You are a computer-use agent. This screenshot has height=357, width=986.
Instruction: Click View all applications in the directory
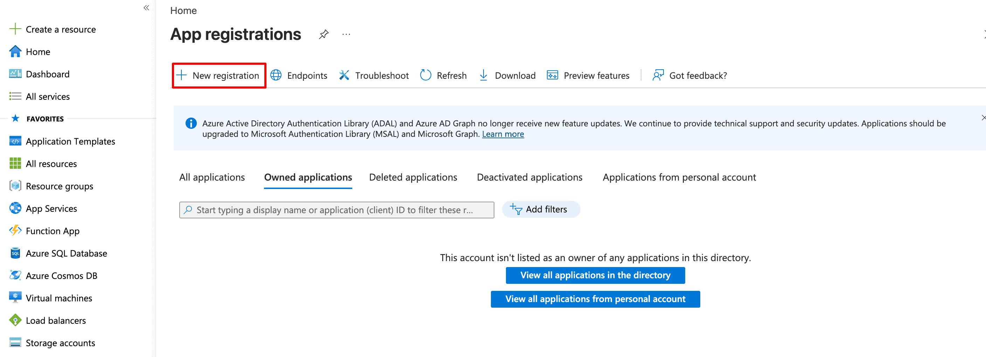595,275
